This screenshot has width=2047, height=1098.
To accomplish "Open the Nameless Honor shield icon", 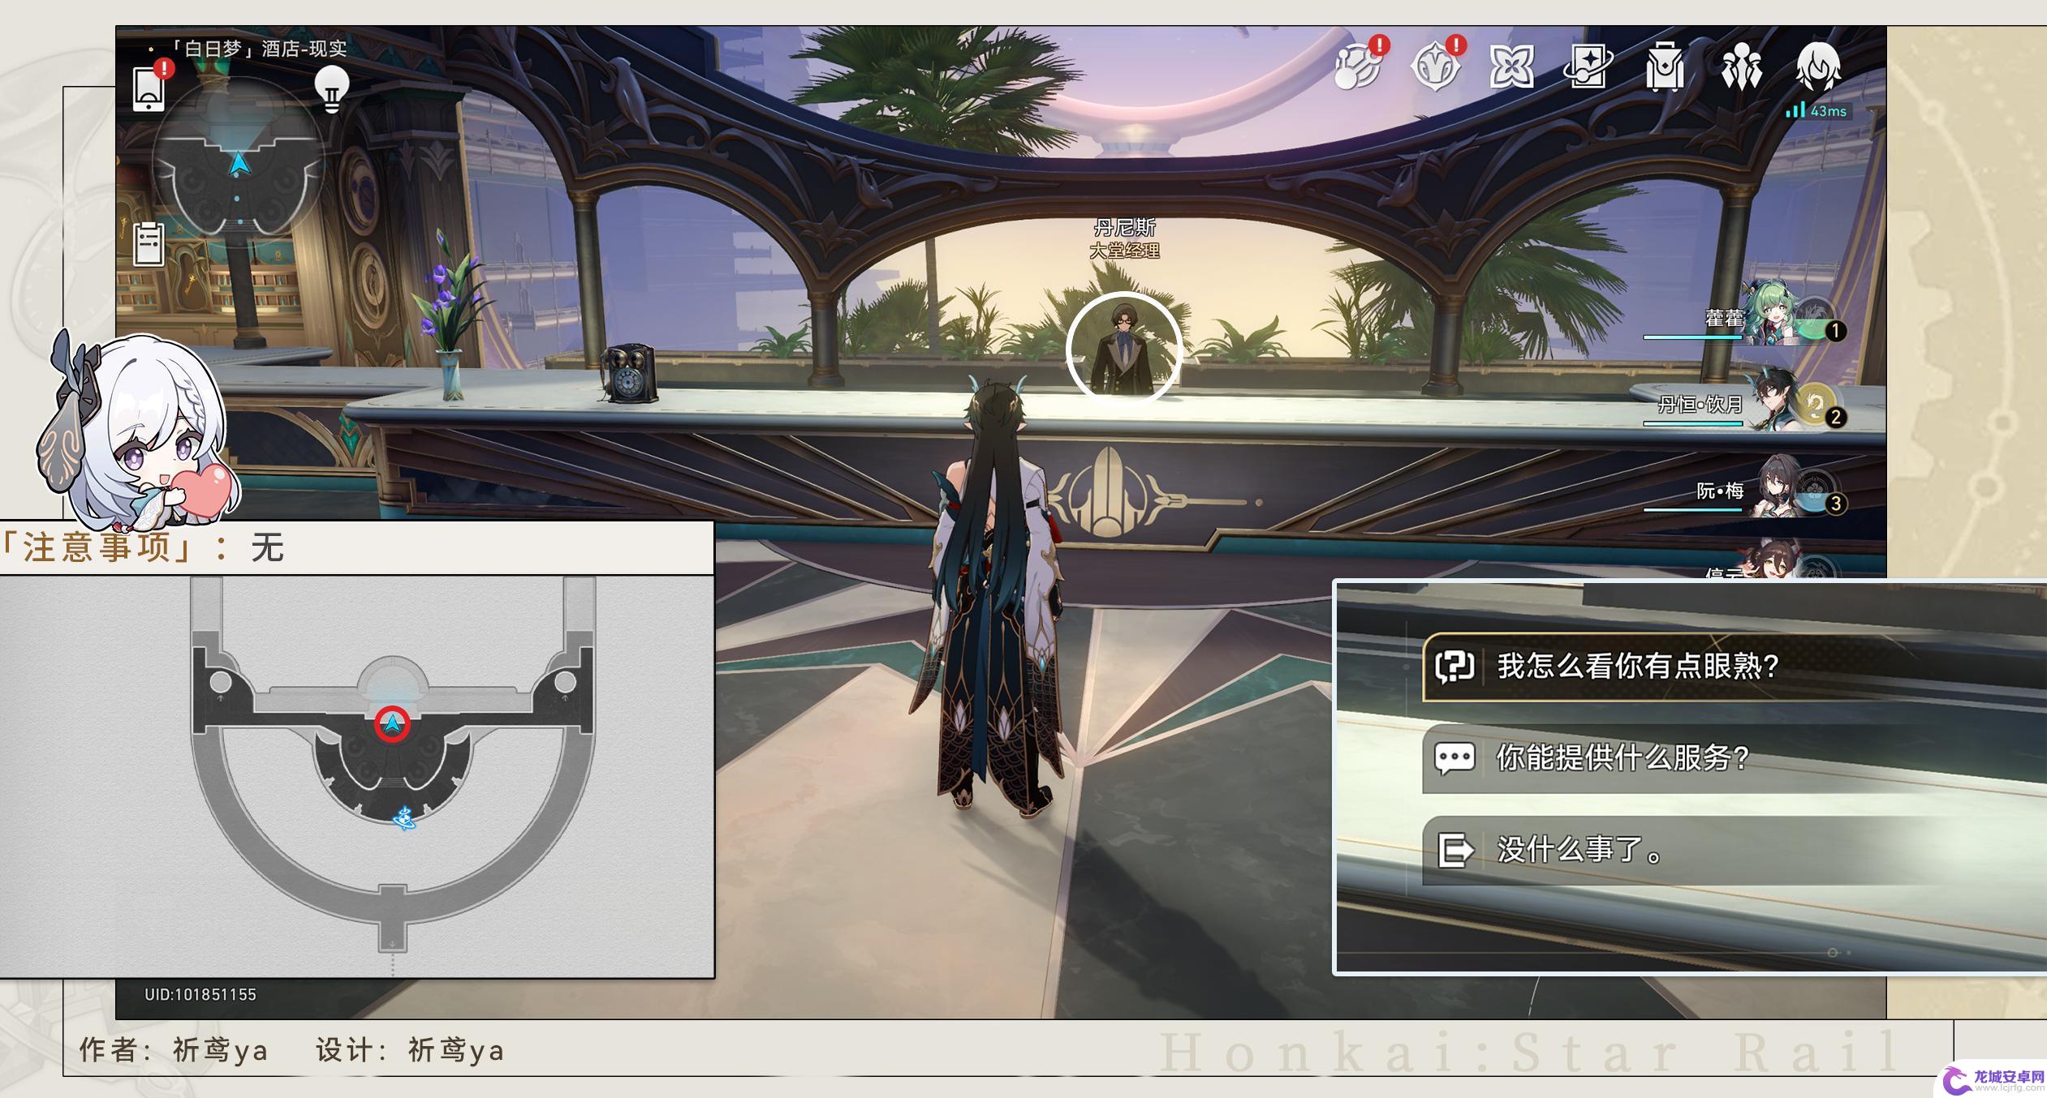I will pos(1435,66).
